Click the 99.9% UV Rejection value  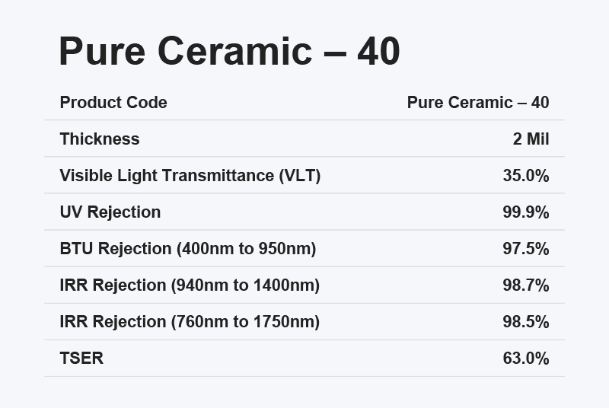pyautogui.click(x=526, y=212)
